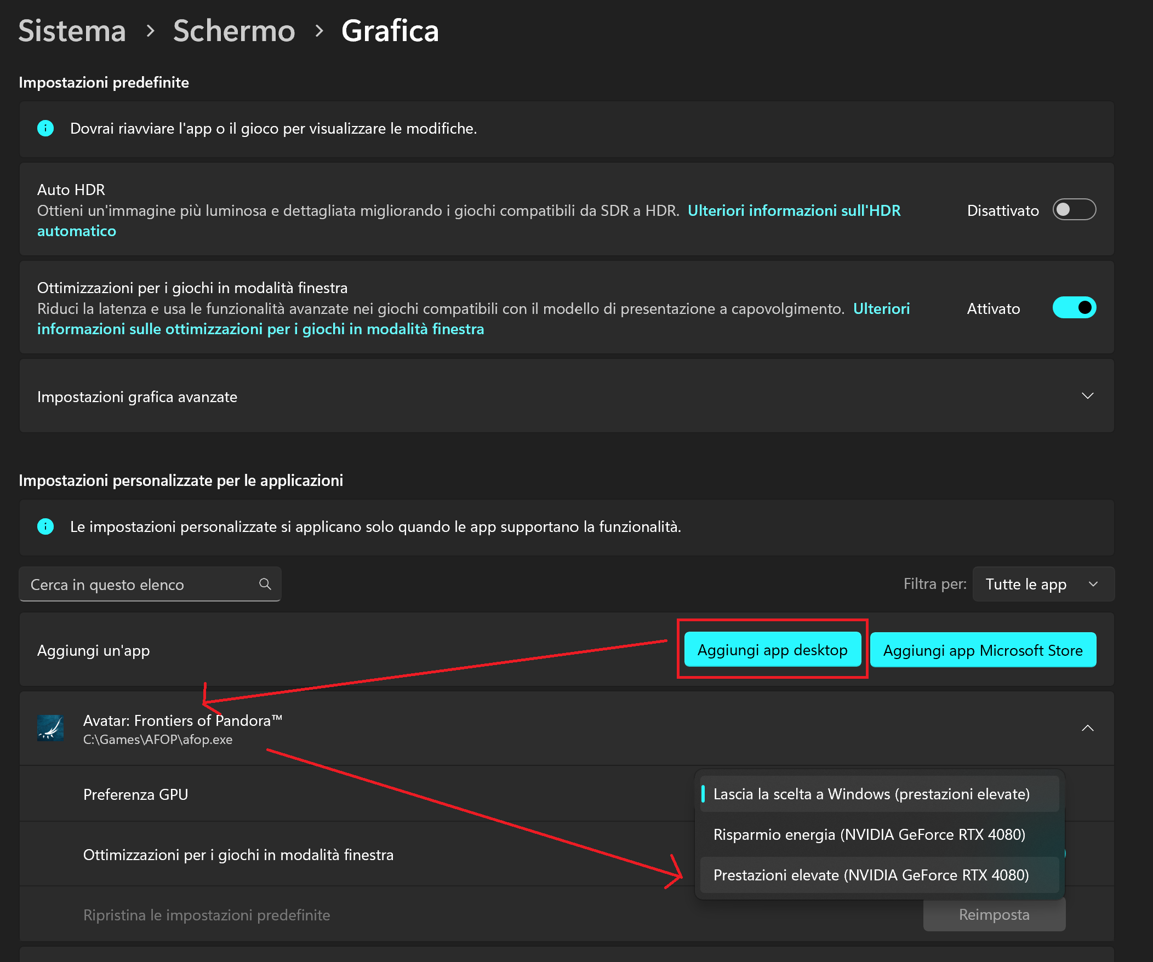1153x962 pixels.
Task: Click the info icon beside custom settings notice
Action: point(45,527)
